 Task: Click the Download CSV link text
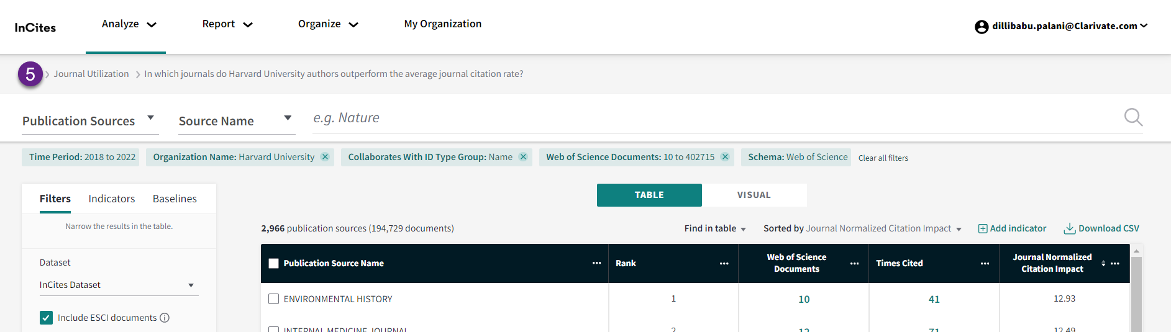[1109, 228]
